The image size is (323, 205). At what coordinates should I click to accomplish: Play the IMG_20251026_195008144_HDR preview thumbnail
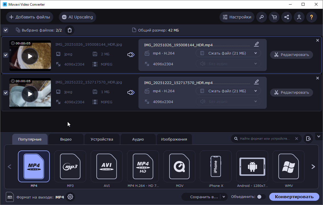tap(30, 56)
